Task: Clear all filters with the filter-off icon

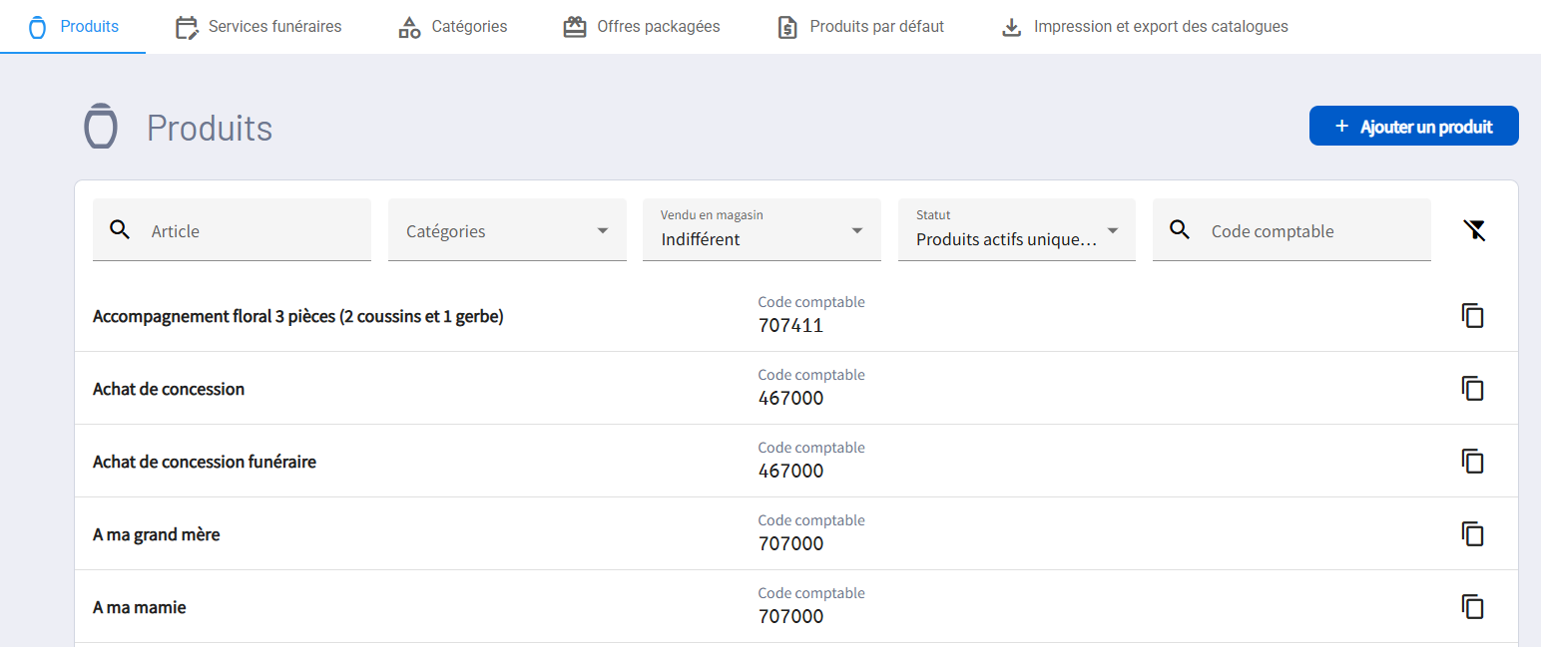Action: pos(1474,231)
